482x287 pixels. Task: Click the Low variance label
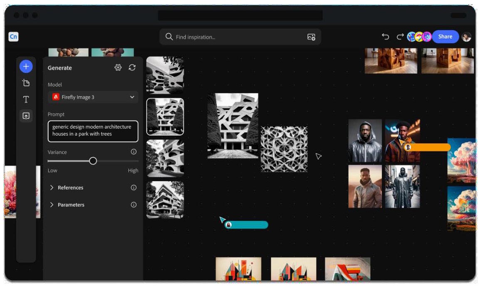point(52,170)
